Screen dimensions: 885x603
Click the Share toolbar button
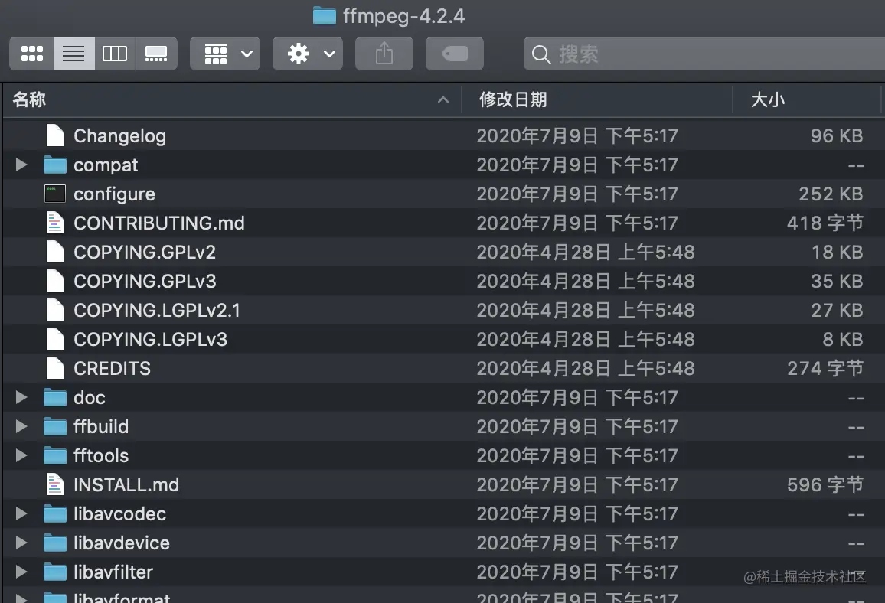tap(384, 54)
